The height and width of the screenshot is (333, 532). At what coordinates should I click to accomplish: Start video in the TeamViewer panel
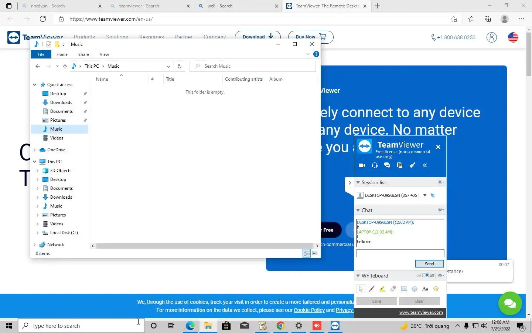click(x=362, y=165)
